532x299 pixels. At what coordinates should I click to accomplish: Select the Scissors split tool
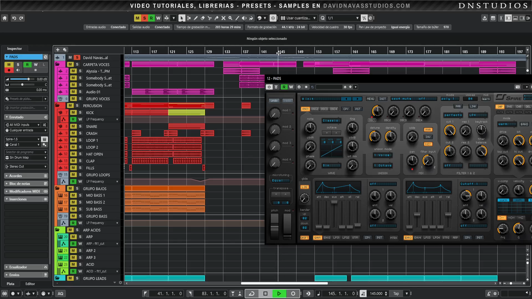(x=209, y=18)
